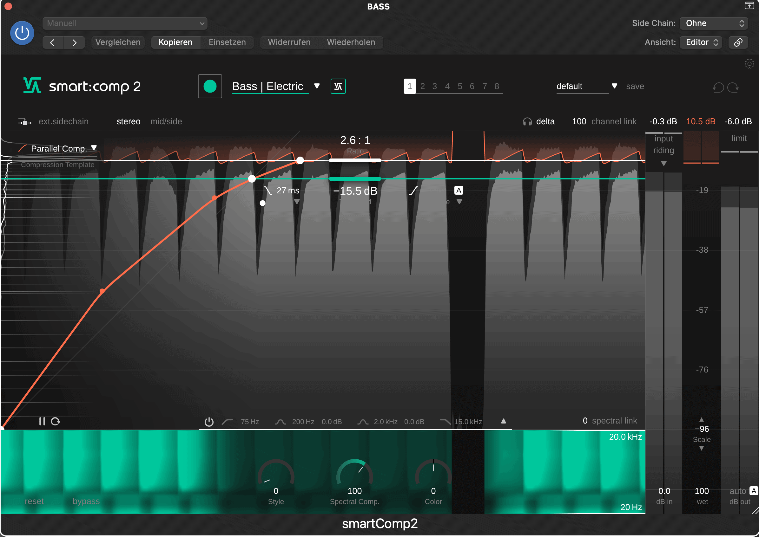Go to next preset arrow

pos(75,42)
